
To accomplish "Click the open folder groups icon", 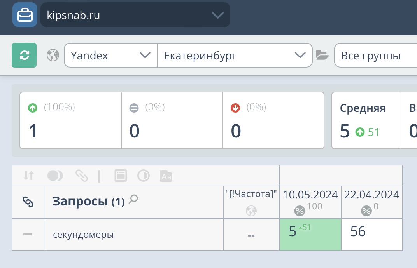I will (322, 56).
